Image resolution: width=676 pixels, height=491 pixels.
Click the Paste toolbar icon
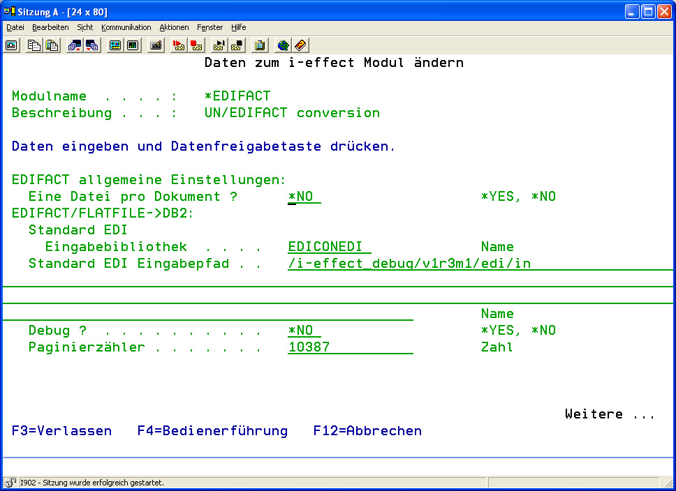click(52, 45)
